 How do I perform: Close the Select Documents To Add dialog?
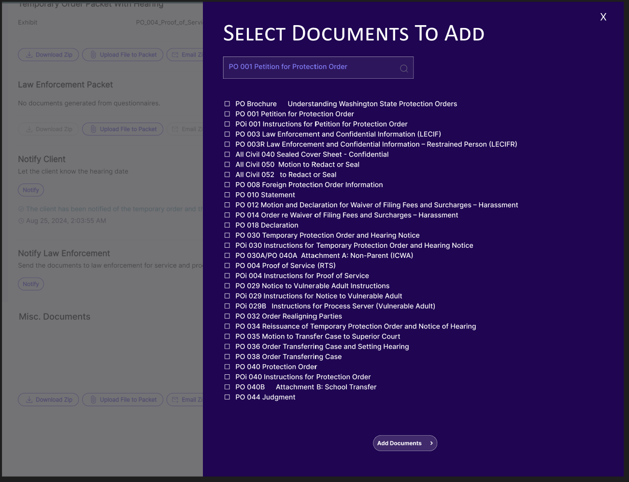603,16
